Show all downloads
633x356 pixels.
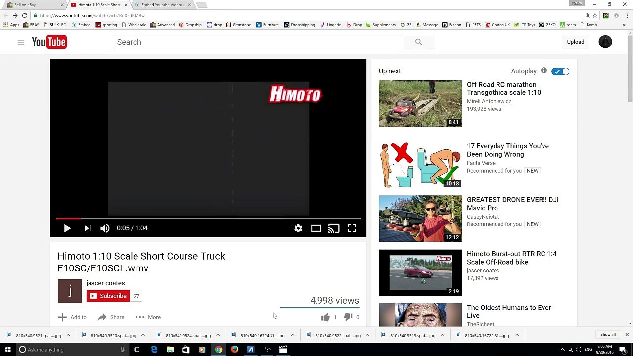608,335
